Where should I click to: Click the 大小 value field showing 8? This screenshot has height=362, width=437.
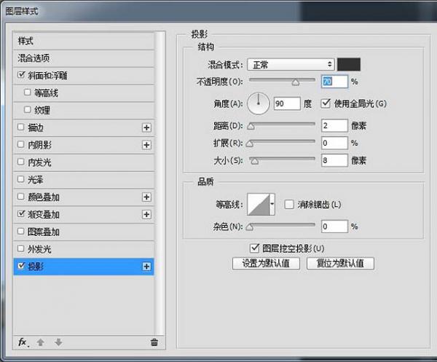[x=334, y=160]
